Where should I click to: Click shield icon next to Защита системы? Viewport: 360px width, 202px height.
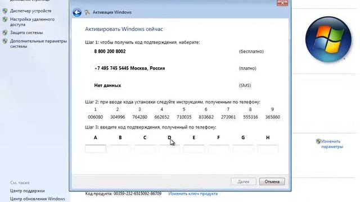[x=5, y=33]
